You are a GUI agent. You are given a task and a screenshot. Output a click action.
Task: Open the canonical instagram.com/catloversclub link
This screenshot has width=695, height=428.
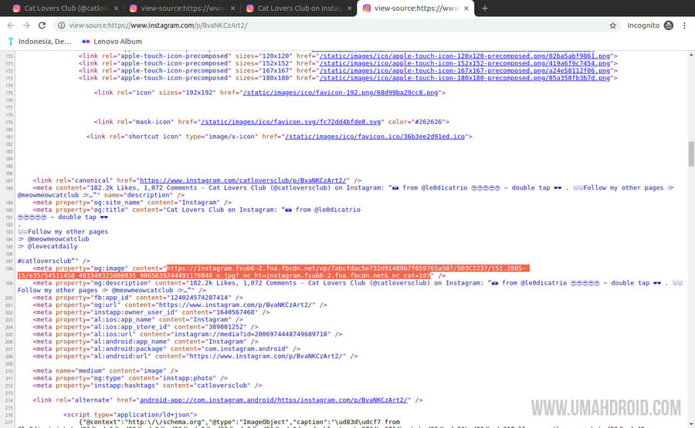click(x=244, y=180)
